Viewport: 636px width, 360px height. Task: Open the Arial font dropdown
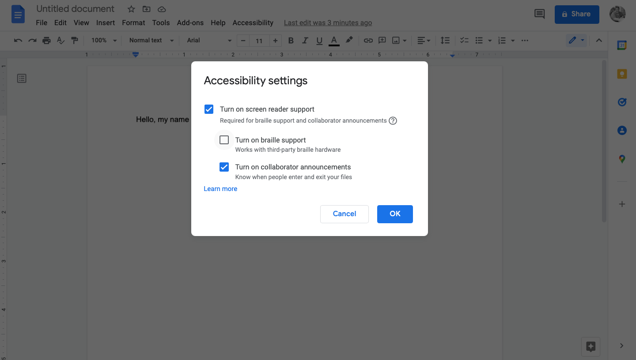(x=209, y=41)
